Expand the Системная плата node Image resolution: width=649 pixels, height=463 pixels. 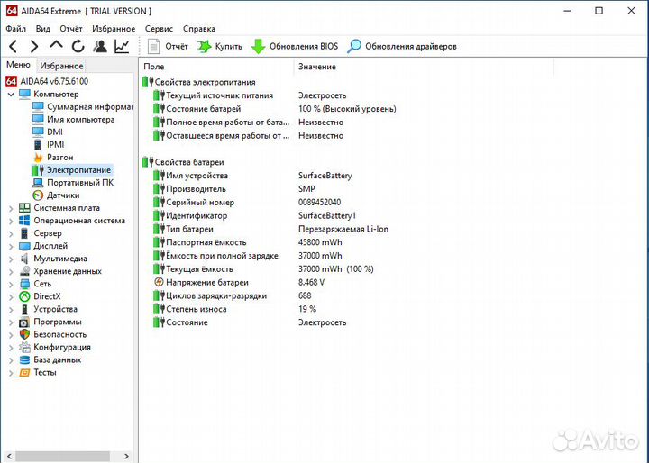(11, 208)
